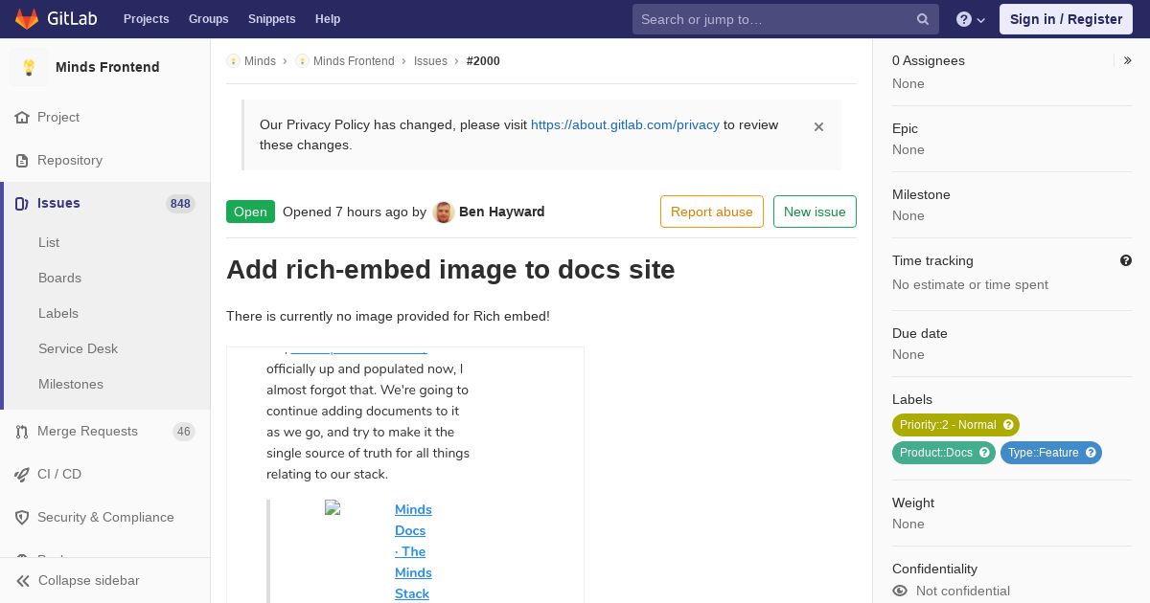Click the Project home icon
Viewport: 1150px width, 603px height.
[22, 118]
